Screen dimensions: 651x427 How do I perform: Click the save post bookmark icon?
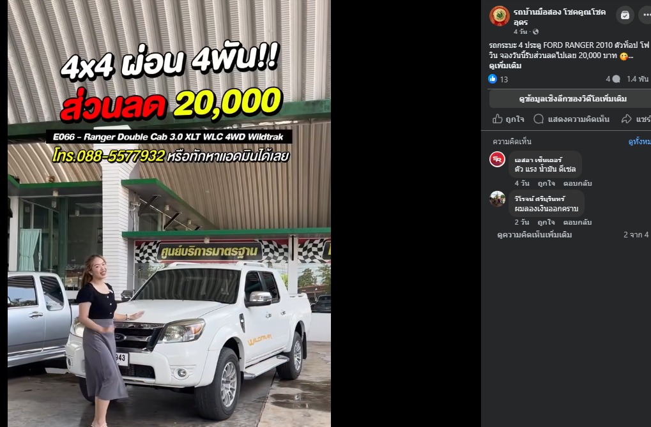point(625,15)
